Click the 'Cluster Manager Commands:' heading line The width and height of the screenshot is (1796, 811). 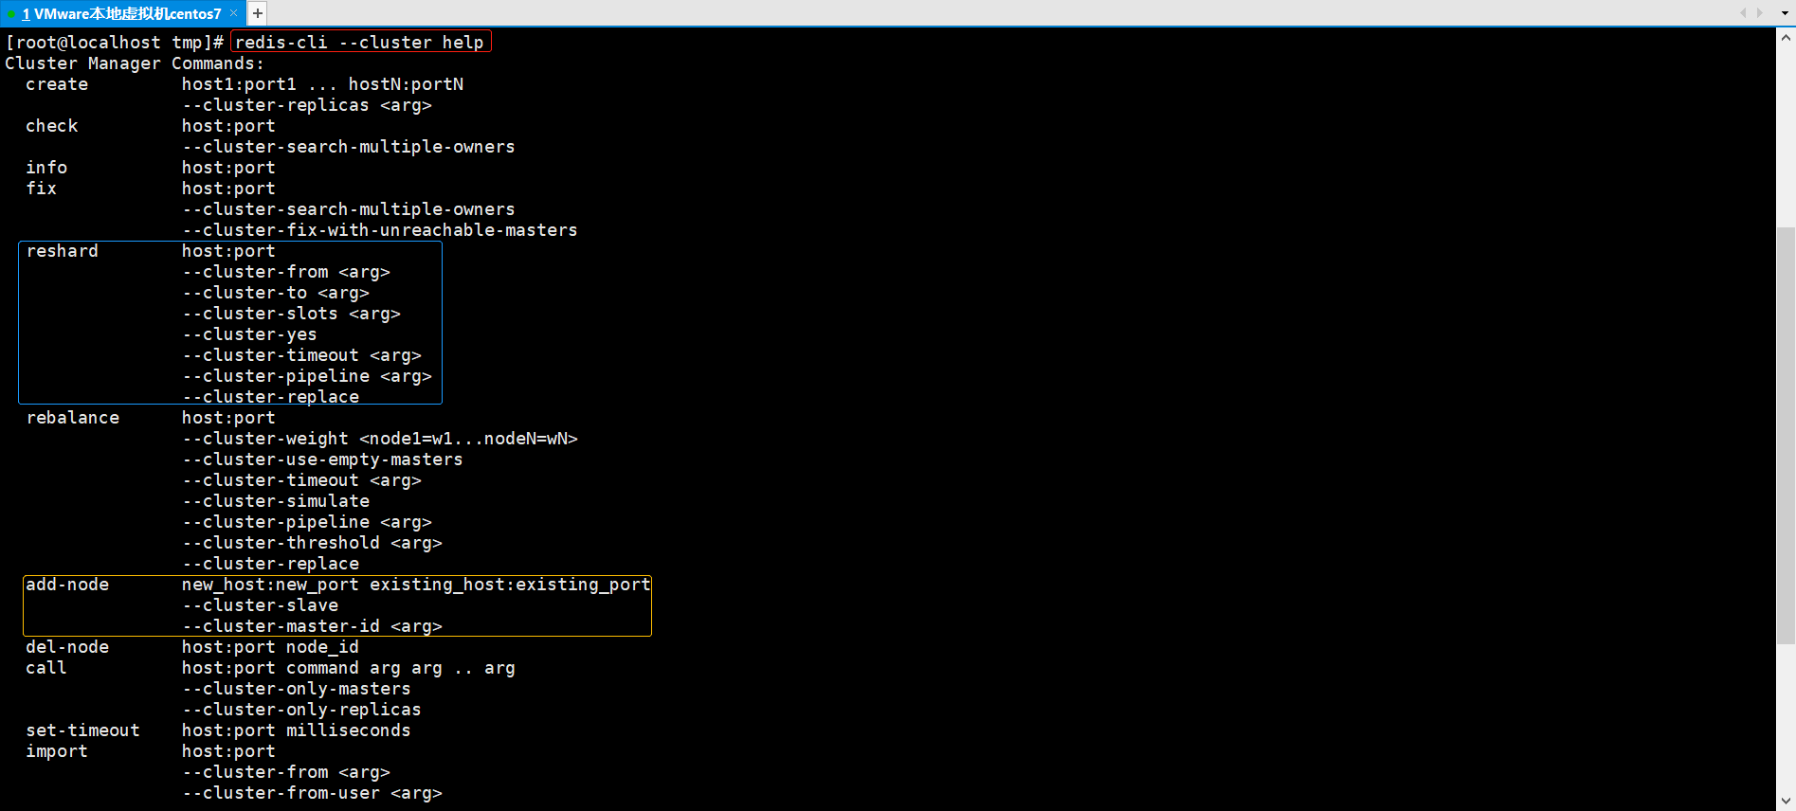(x=135, y=63)
